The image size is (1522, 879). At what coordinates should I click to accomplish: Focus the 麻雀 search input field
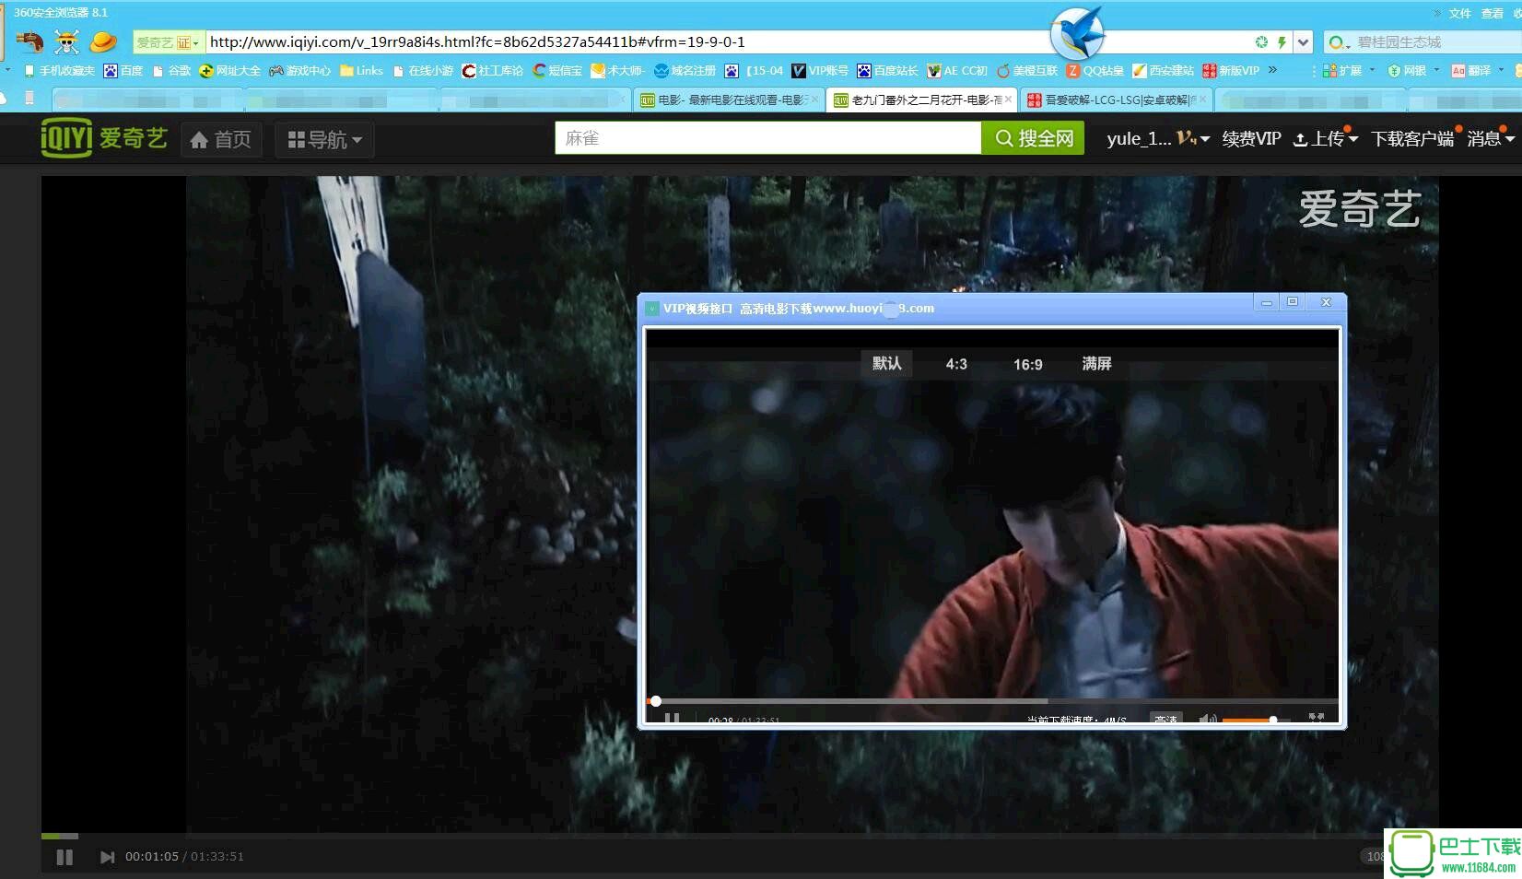(767, 138)
